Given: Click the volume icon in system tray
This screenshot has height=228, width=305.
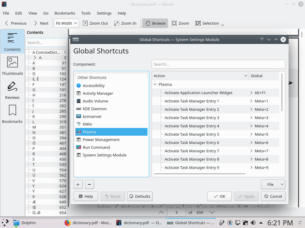Looking at the screenshot, I should 253,223.
